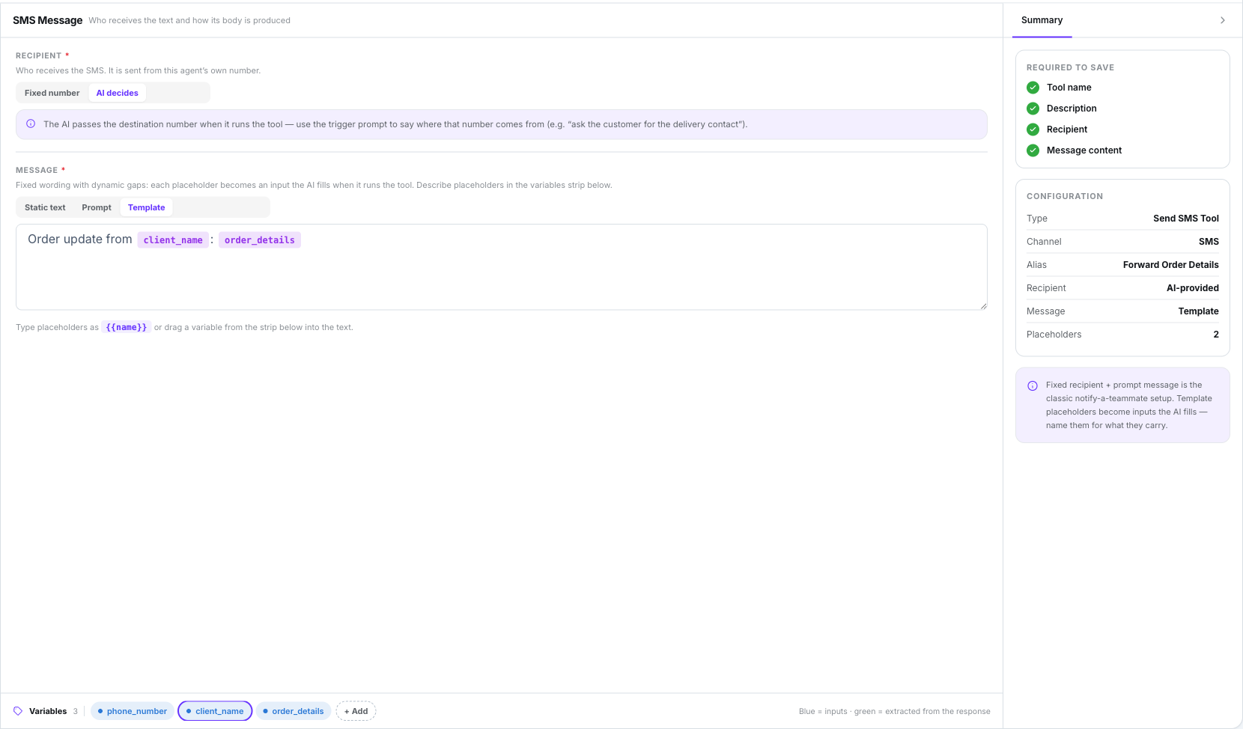Viewport: 1243px width, 729px height.
Task: Click the 'SMS Message' section heading
Action: pos(48,20)
